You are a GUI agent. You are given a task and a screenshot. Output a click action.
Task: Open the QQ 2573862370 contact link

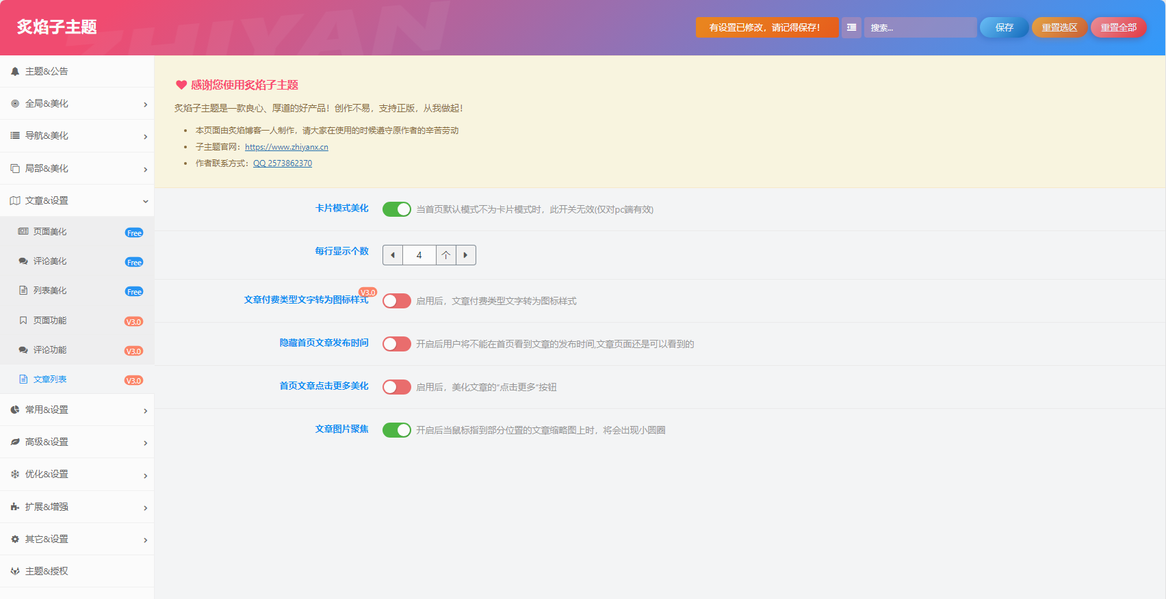point(283,163)
